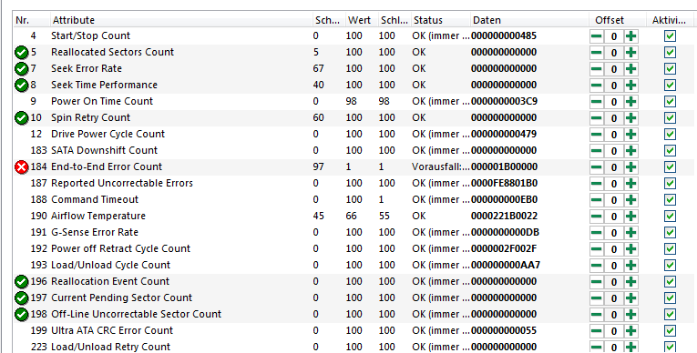The image size is (697, 353).
Task: Decrease offset for Drive Power Cycle Count
Action: [x=597, y=135]
